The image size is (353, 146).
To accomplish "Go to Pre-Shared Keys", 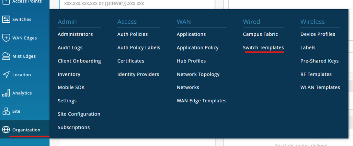I will click(319, 61).
